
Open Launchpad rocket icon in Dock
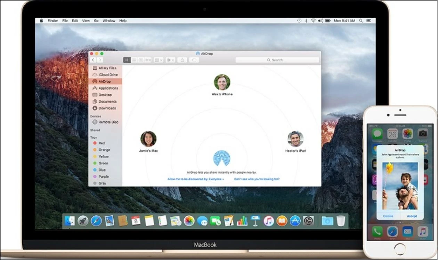coord(83,220)
